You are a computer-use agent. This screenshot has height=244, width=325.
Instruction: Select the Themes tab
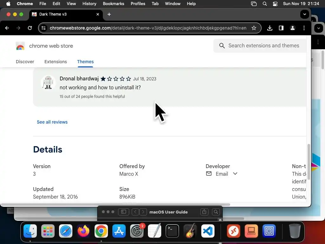[x=85, y=62]
